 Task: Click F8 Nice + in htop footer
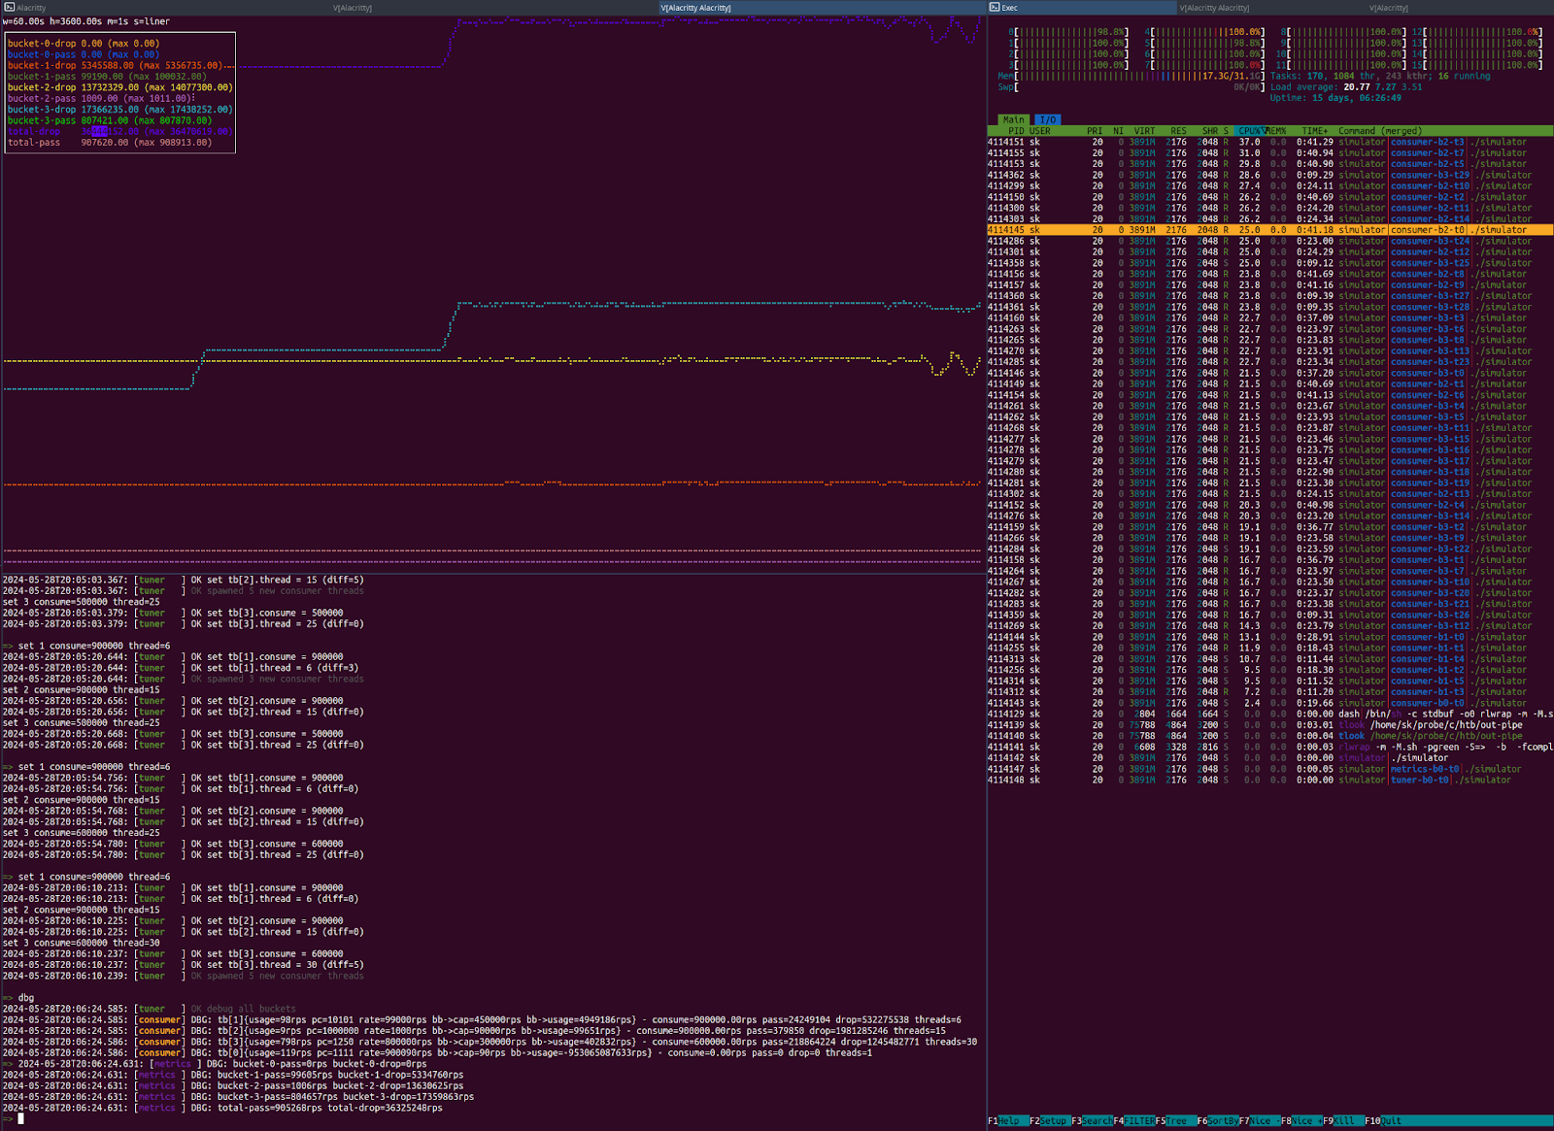tap(1301, 1120)
